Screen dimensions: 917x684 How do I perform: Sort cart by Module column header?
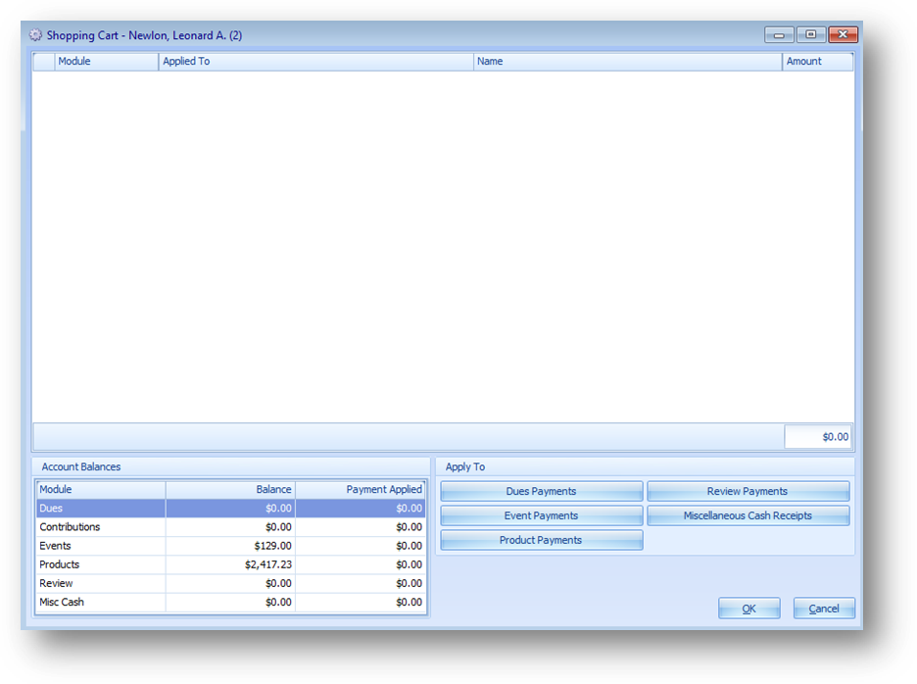(x=107, y=62)
